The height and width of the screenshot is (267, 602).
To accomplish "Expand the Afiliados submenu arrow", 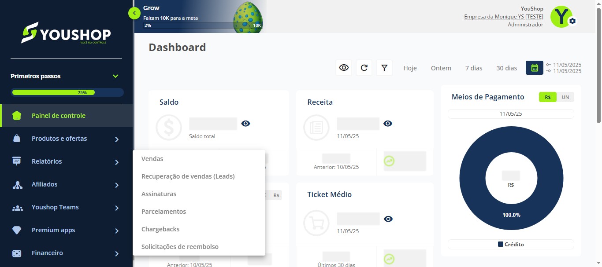I will pos(117,185).
